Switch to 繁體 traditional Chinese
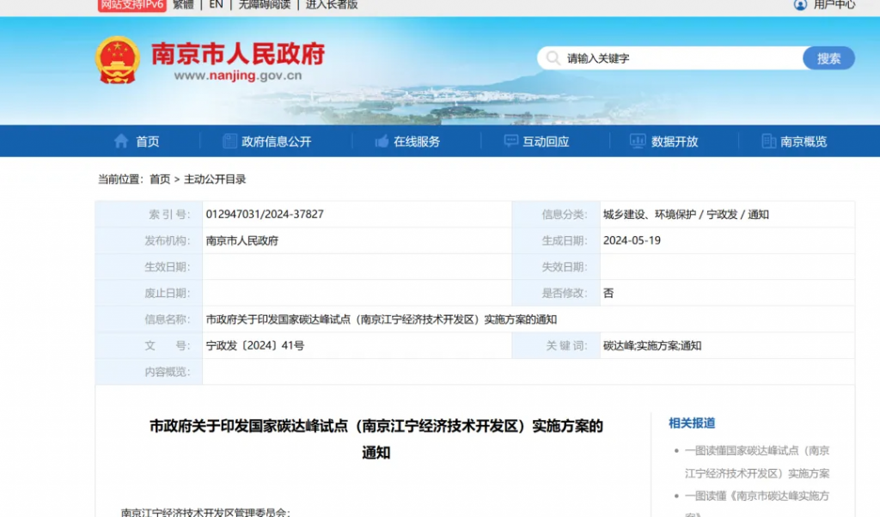 pos(183,4)
